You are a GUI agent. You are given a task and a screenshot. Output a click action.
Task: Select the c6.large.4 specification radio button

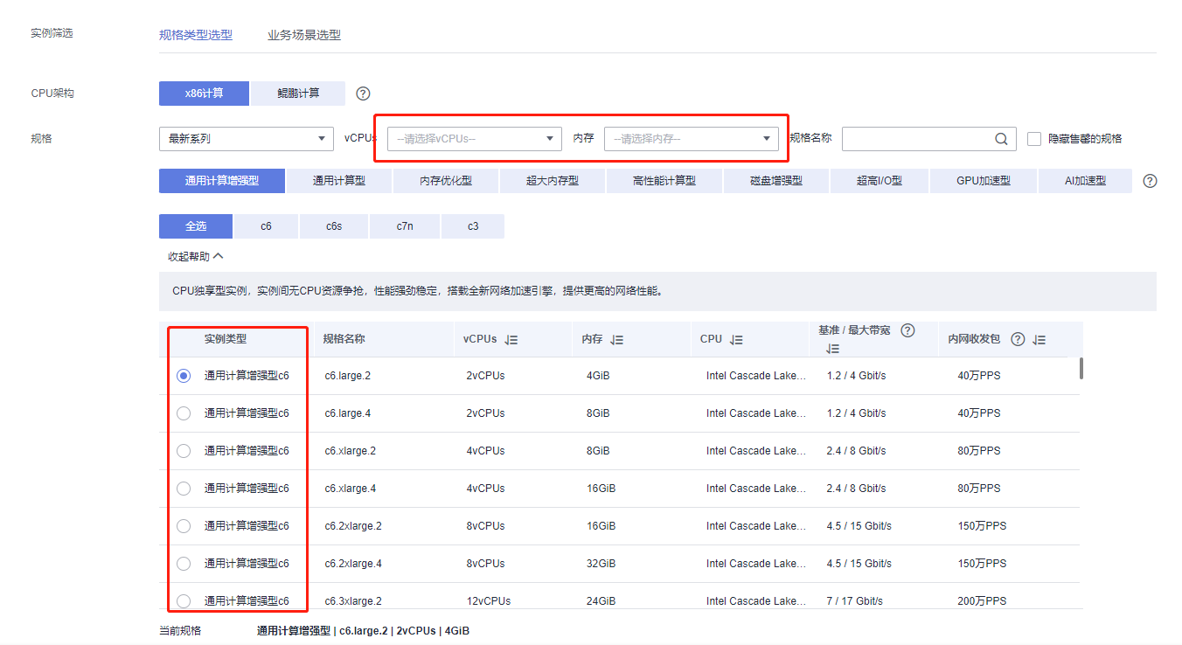tap(183, 413)
